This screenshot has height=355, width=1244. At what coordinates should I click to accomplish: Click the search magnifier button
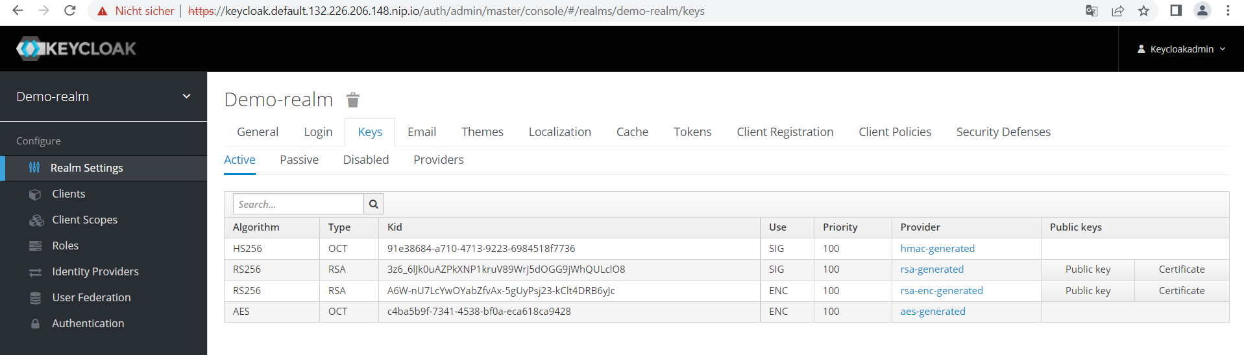[x=373, y=204]
